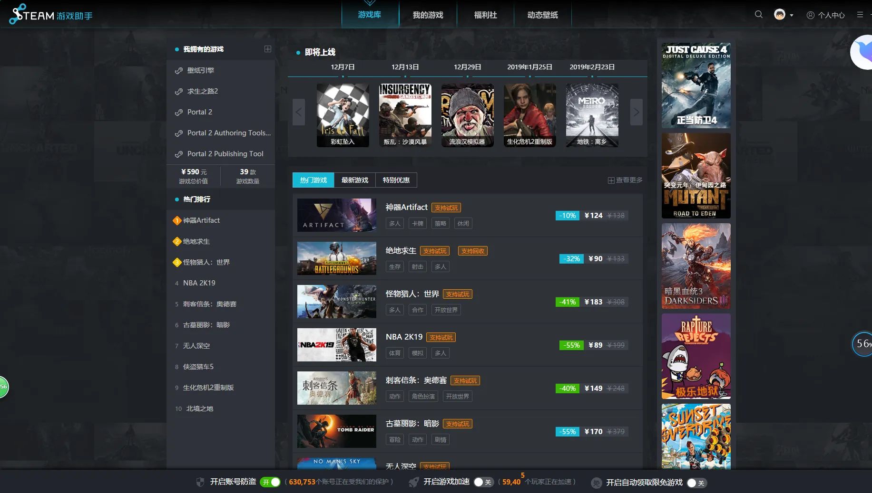This screenshot has width=872, height=493.
Task: Click link icon beside Portal 2 Publishing Tool
Action: tap(179, 154)
